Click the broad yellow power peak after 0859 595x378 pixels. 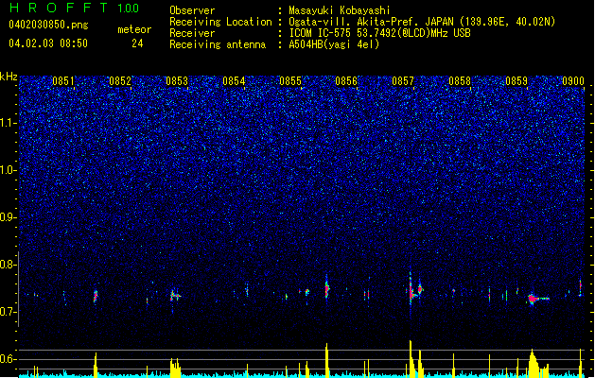pyautogui.click(x=534, y=363)
